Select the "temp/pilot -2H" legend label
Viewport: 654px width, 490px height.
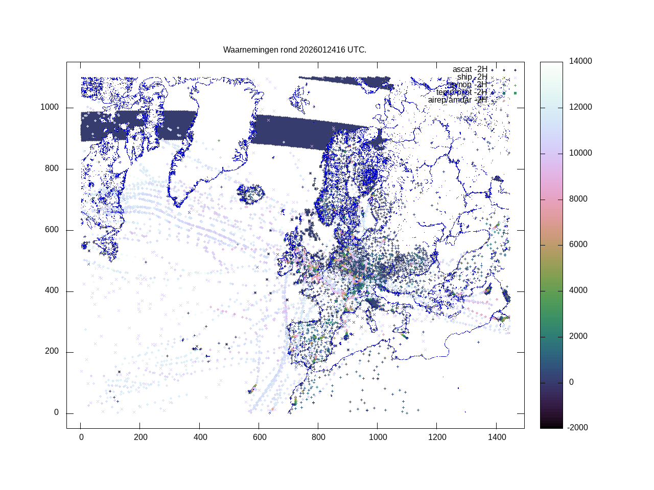pos(461,92)
